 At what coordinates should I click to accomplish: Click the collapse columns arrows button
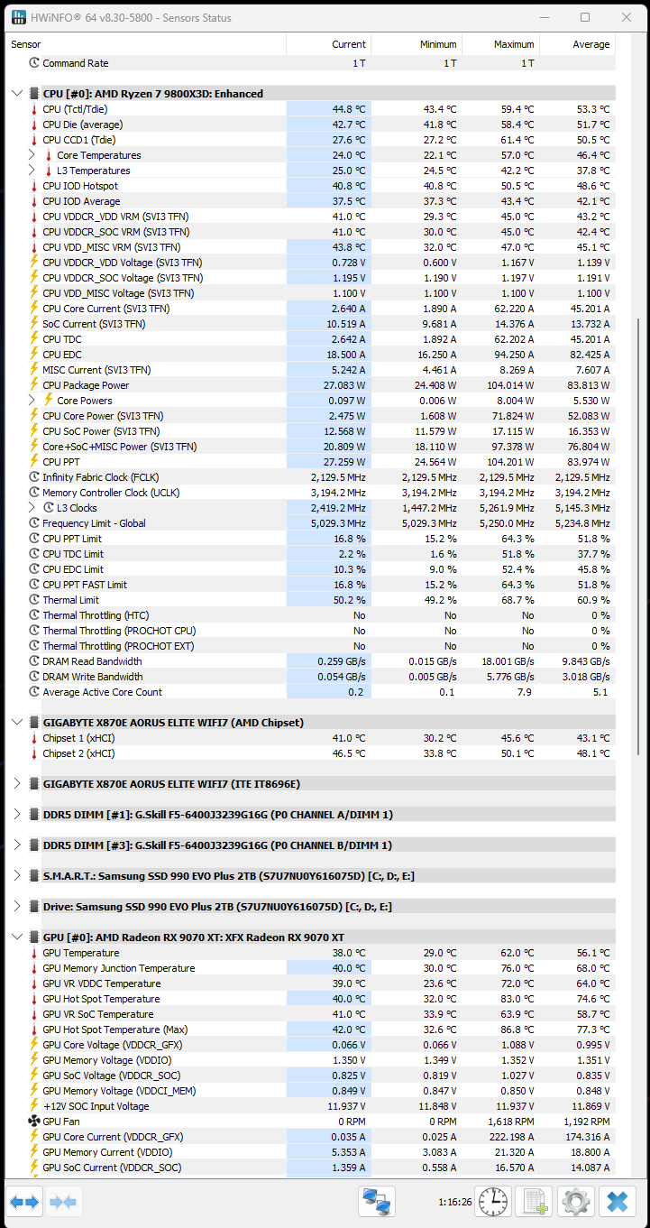point(62,1202)
